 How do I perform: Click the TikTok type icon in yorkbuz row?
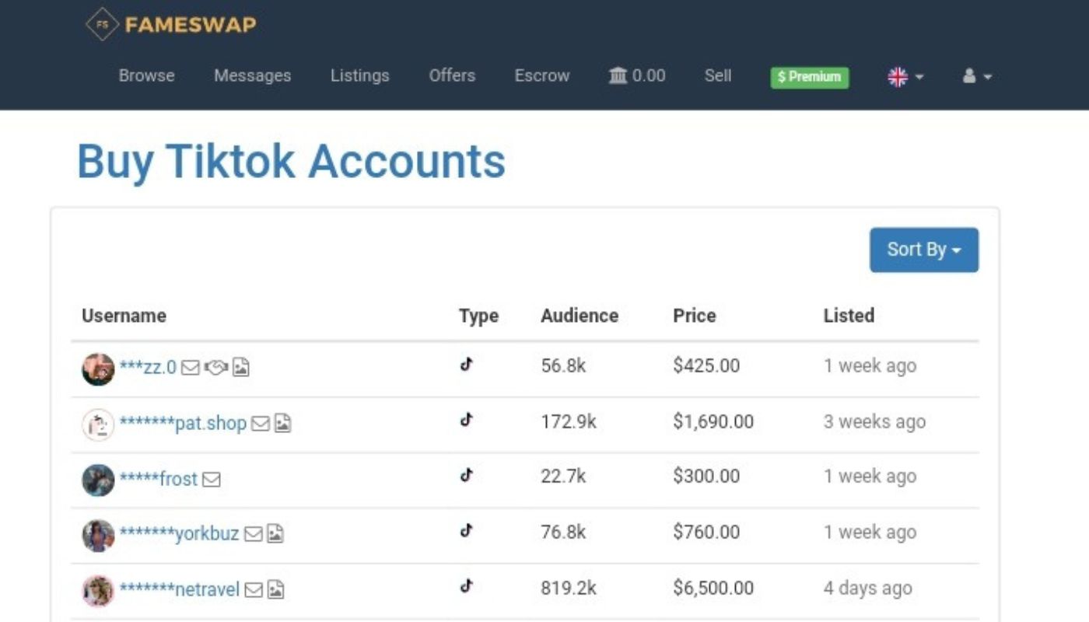click(466, 530)
